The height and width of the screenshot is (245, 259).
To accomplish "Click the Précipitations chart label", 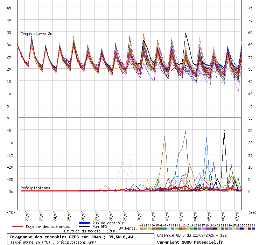I will coord(35,188).
